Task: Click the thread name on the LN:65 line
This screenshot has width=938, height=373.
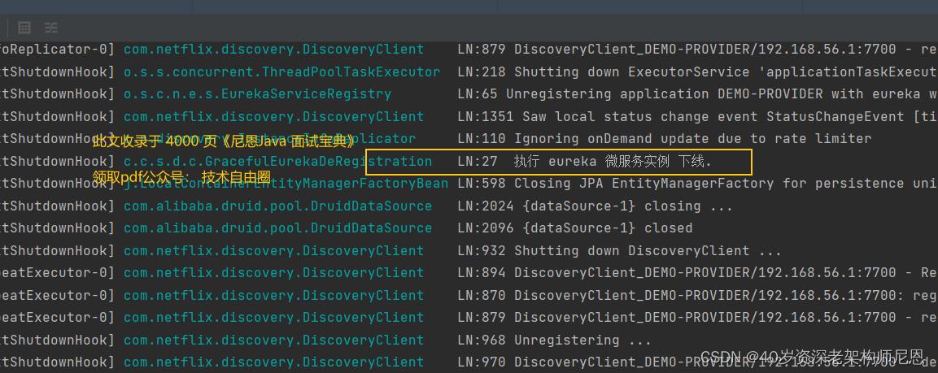Action: [57, 93]
